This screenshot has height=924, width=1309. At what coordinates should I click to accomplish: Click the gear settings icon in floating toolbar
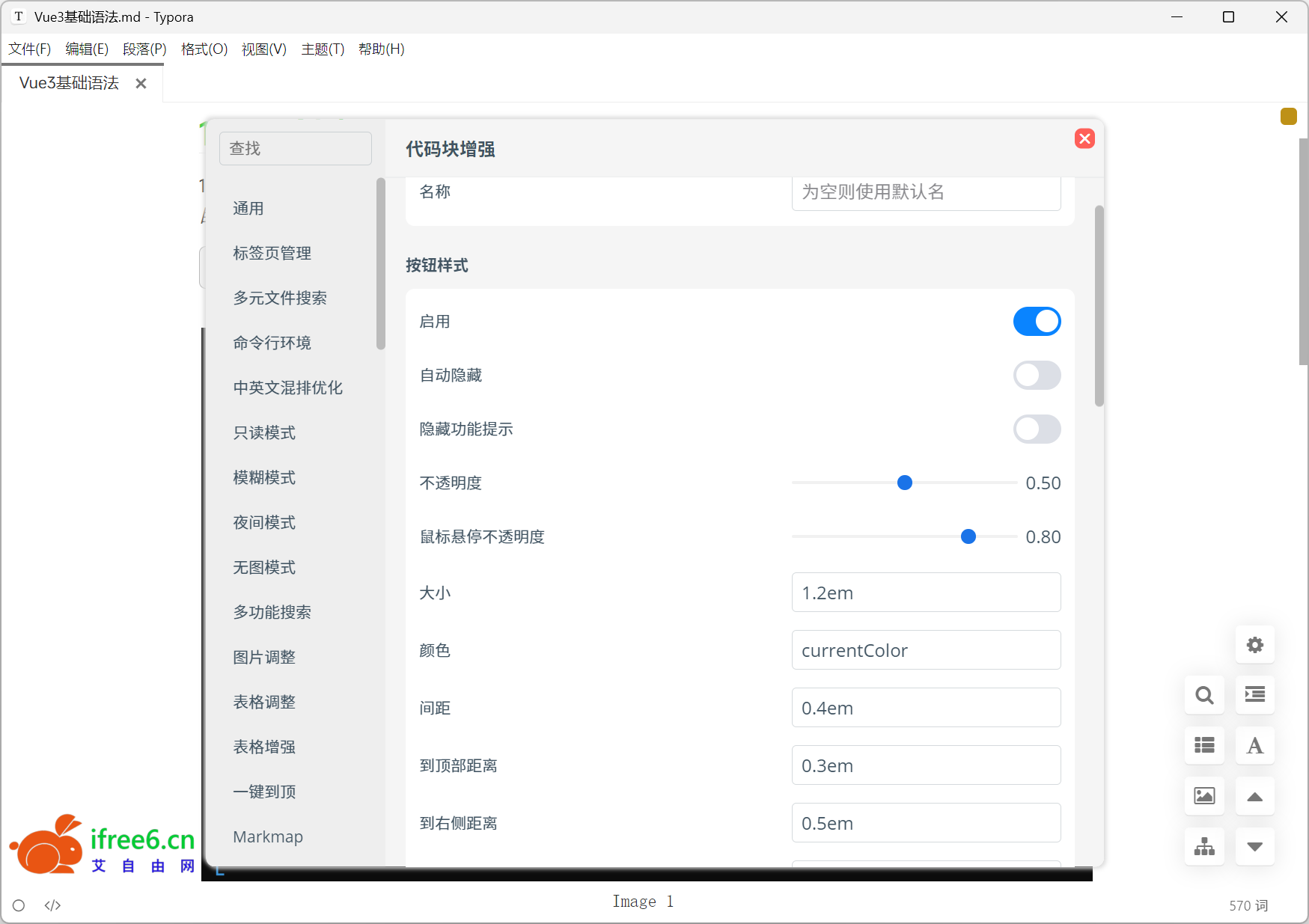click(1254, 645)
